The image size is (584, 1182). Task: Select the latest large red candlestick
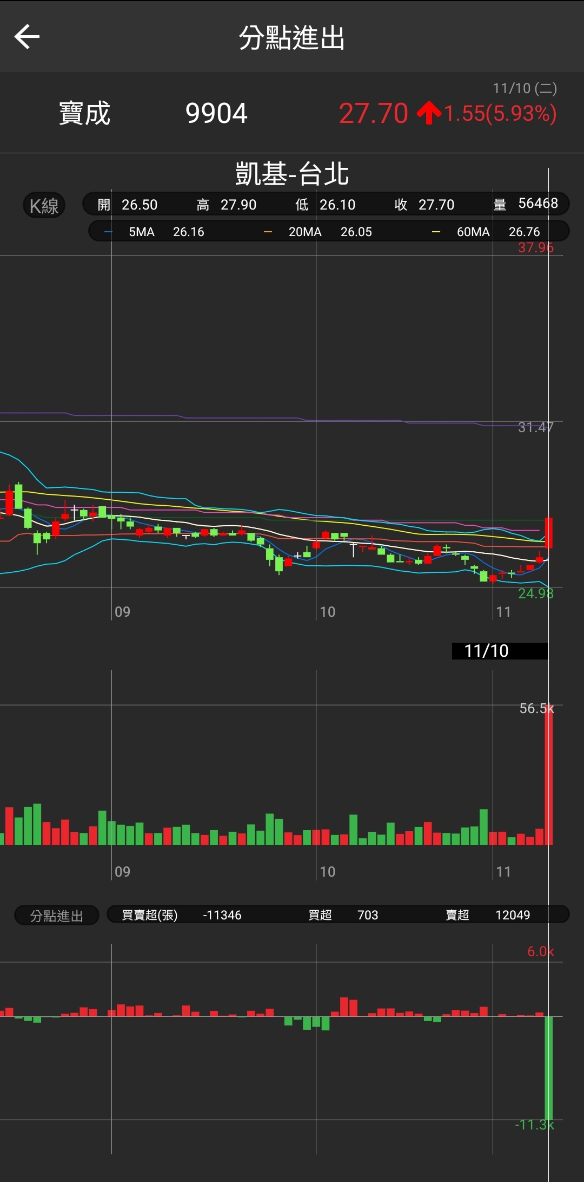click(549, 533)
